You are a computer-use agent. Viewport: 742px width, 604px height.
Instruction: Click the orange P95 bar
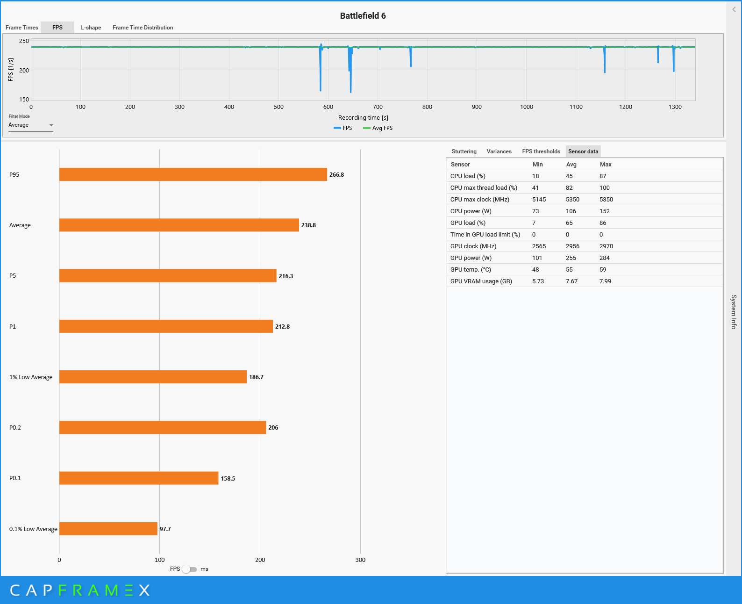(193, 174)
